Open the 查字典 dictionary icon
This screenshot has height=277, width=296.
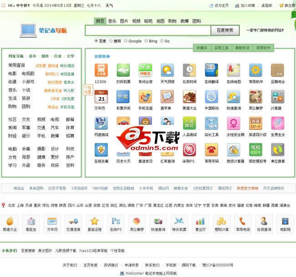[167, 97]
